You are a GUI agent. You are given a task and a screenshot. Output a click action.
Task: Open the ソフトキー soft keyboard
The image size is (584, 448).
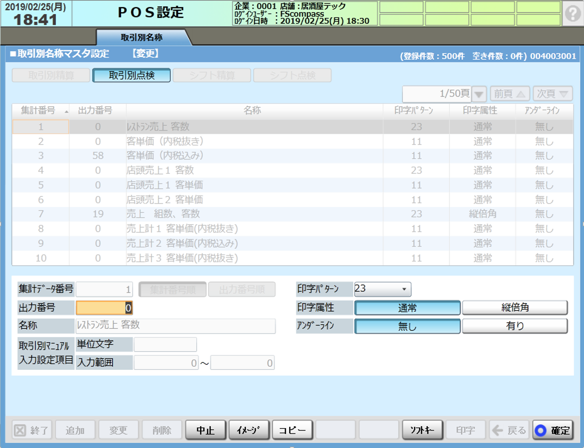(423, 430)
